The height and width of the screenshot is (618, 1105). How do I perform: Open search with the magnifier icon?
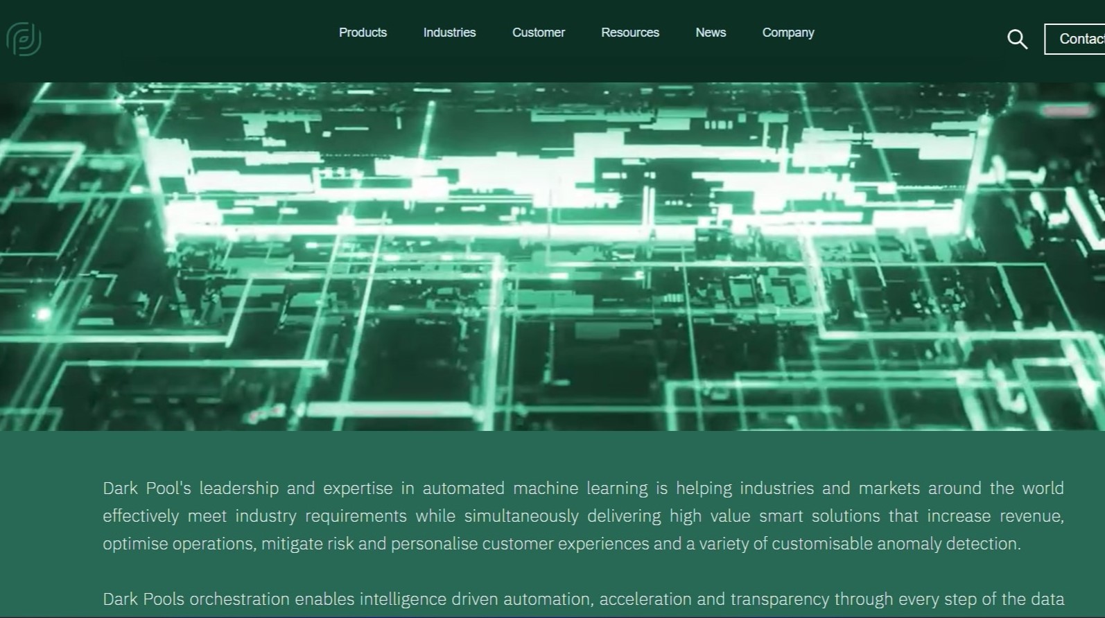coord(1016,39)
